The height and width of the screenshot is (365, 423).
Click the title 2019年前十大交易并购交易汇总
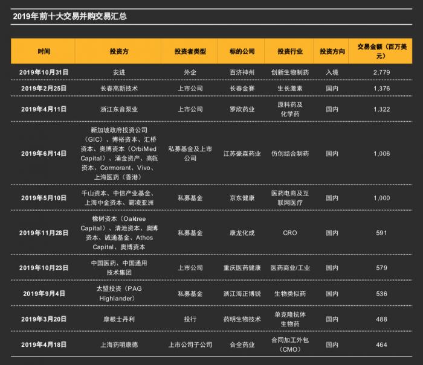click(x=69, y=16)
